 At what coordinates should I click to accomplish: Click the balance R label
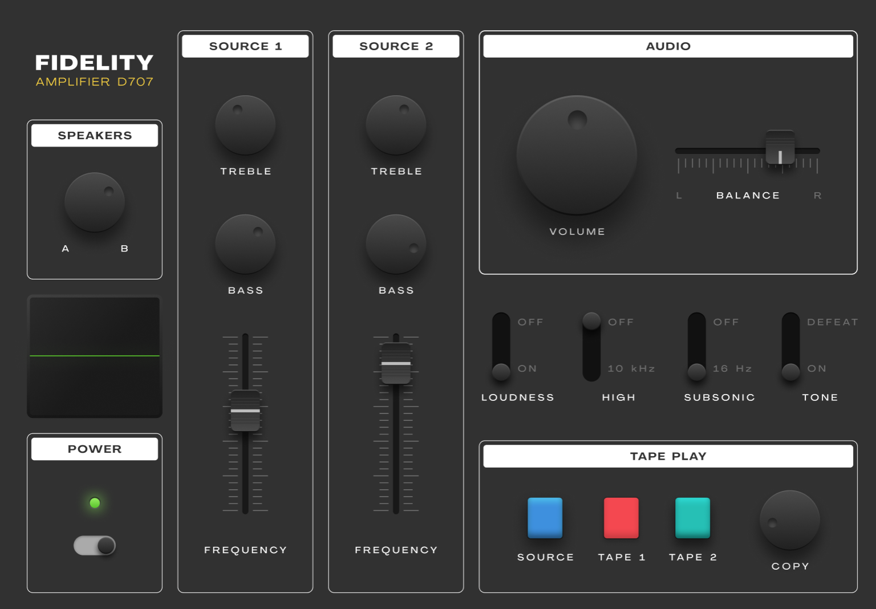pyautogui.click(x=817, y=196)
